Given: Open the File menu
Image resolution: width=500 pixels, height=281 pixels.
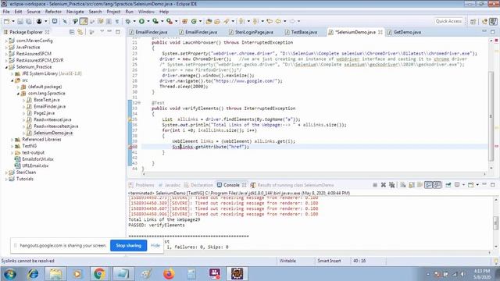Looking at the screenshot, I should pyautogui.click(x=6, y=12).
